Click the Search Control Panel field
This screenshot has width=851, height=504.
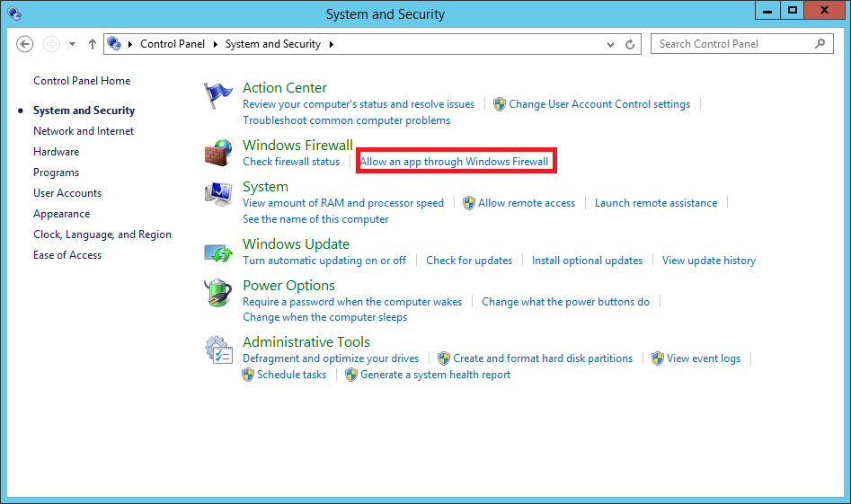click(732, 44)
